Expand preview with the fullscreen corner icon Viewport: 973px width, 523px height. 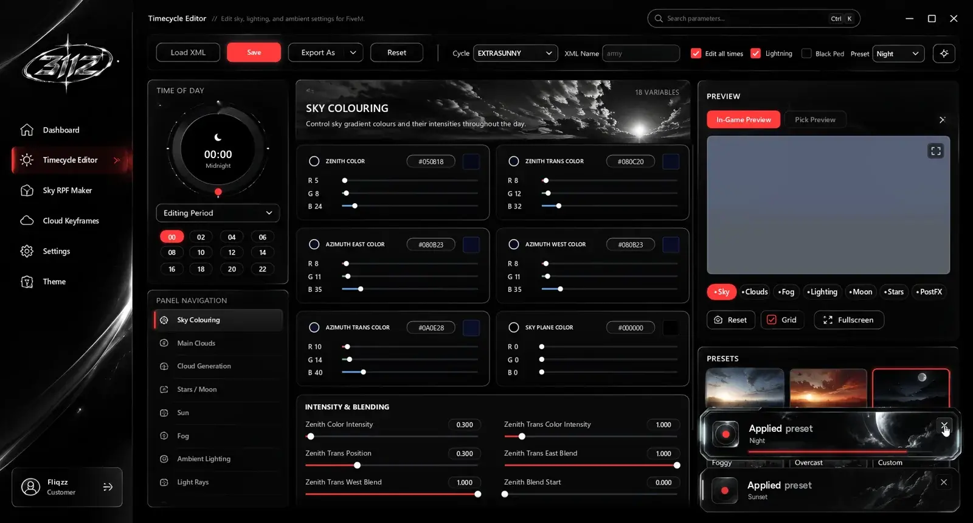(x=936, y=151)
